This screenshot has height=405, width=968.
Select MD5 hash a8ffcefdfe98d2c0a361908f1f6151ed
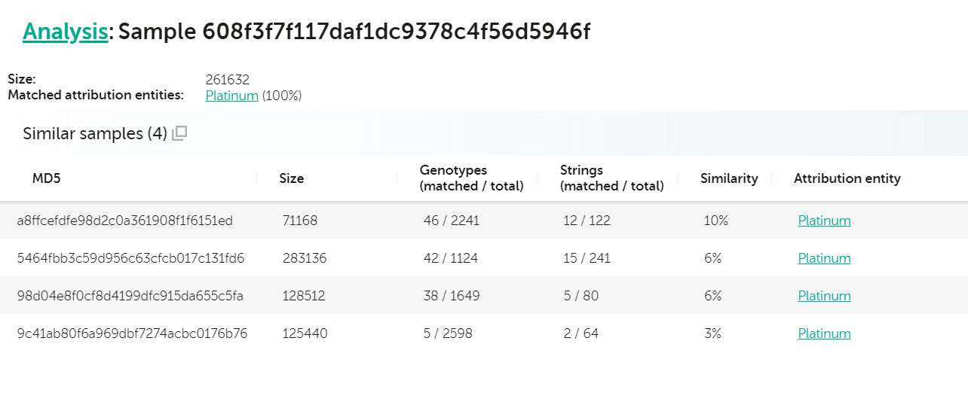[x=125, y=221]
